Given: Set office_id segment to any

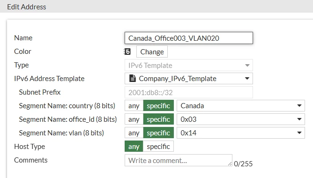Looking at the screenshot, I should [x=134, y=119].
